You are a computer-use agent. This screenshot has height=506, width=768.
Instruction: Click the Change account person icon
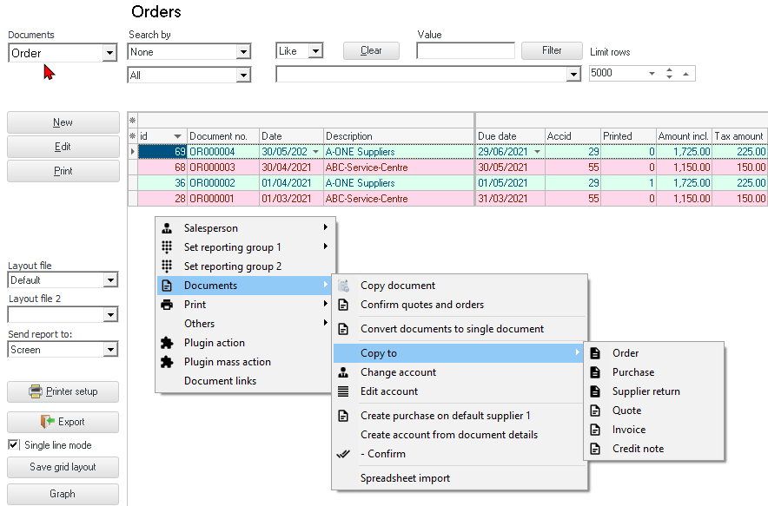click(343, 372)
